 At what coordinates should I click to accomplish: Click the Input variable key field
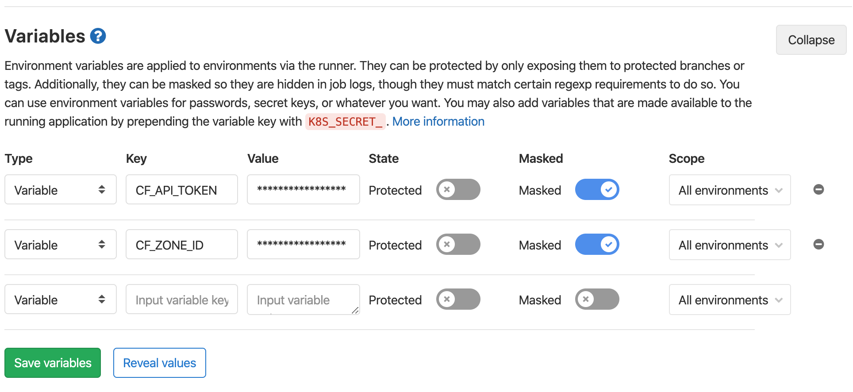pos(181,299)
